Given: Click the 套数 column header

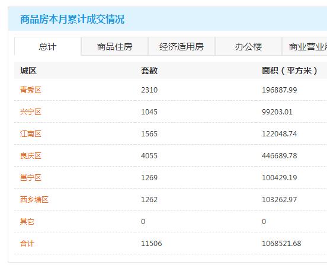Looking at the screenshot, I should click(x=149, y=71).
